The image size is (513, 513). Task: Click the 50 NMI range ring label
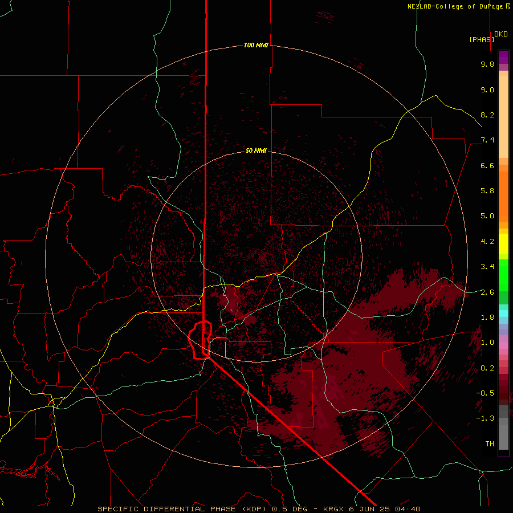256,150
